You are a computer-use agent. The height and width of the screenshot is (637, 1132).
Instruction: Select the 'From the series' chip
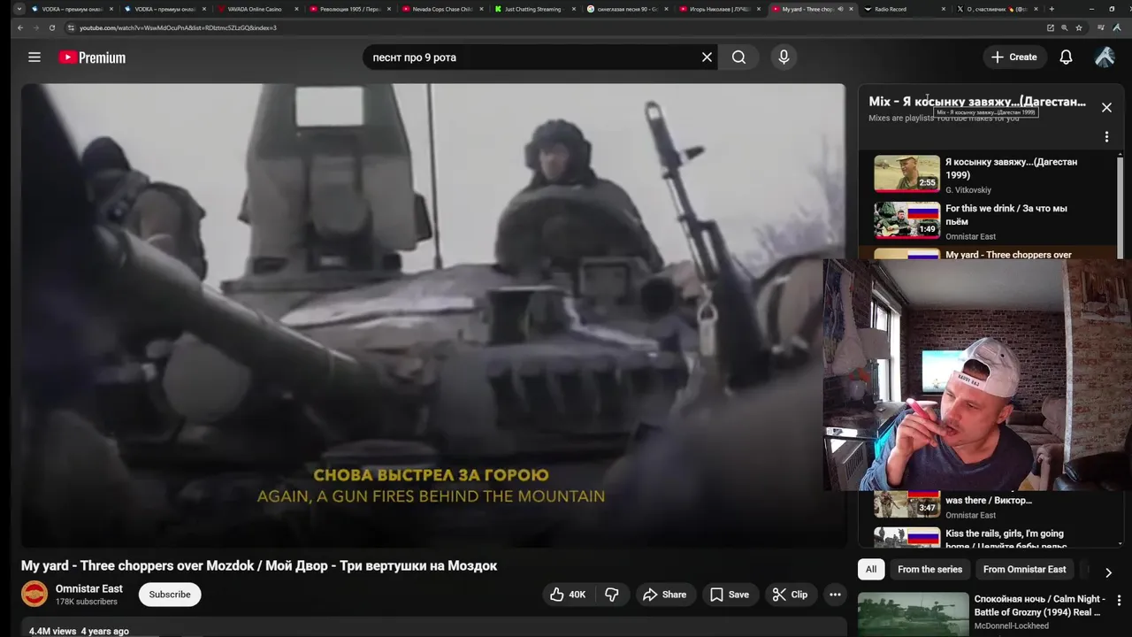(929, 570)
